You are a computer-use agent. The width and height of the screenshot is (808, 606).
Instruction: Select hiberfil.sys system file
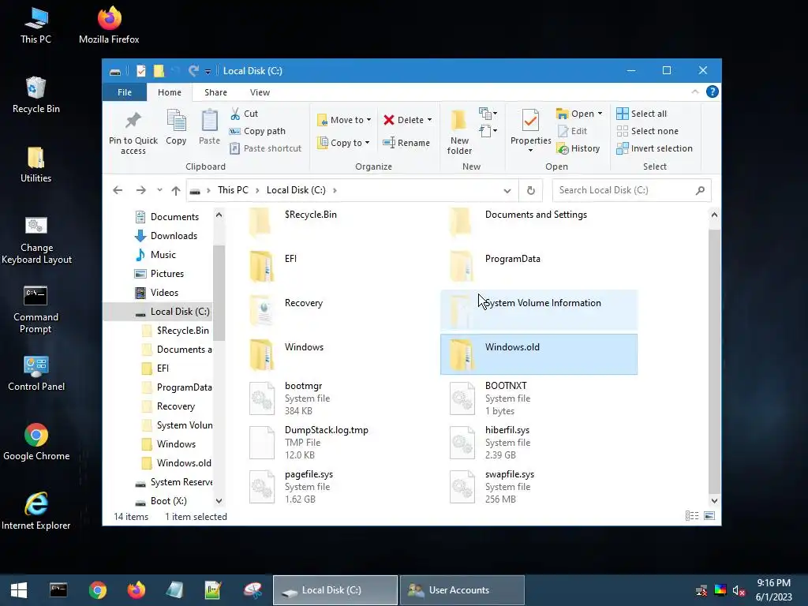(538, 442)
